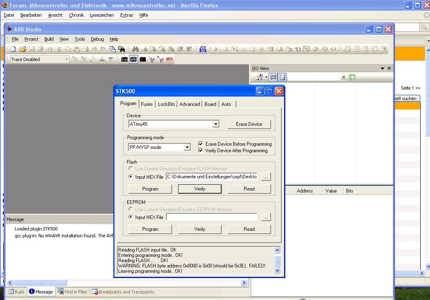Click the EEPROM HEX file browse button
This screenshot has width=430, height=300.
click(x=266, y=217)
